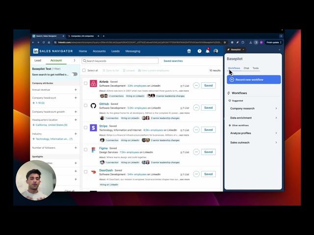
Task: Open the Basepilot panel selector dropdown
Action: 236,49
